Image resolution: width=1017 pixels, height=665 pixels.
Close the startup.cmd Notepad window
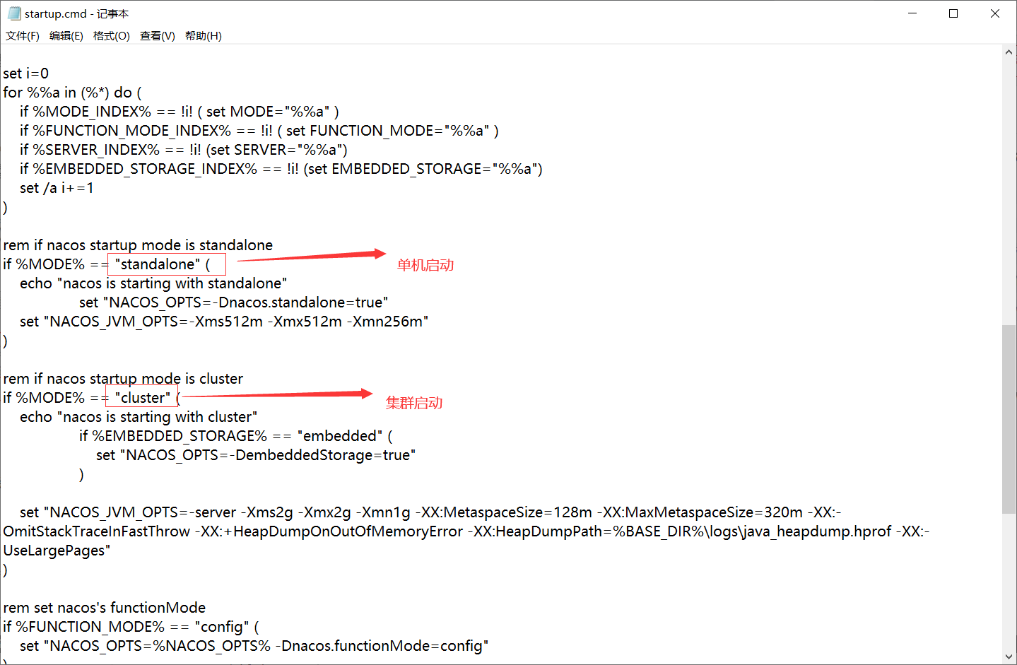pos(995,13)
